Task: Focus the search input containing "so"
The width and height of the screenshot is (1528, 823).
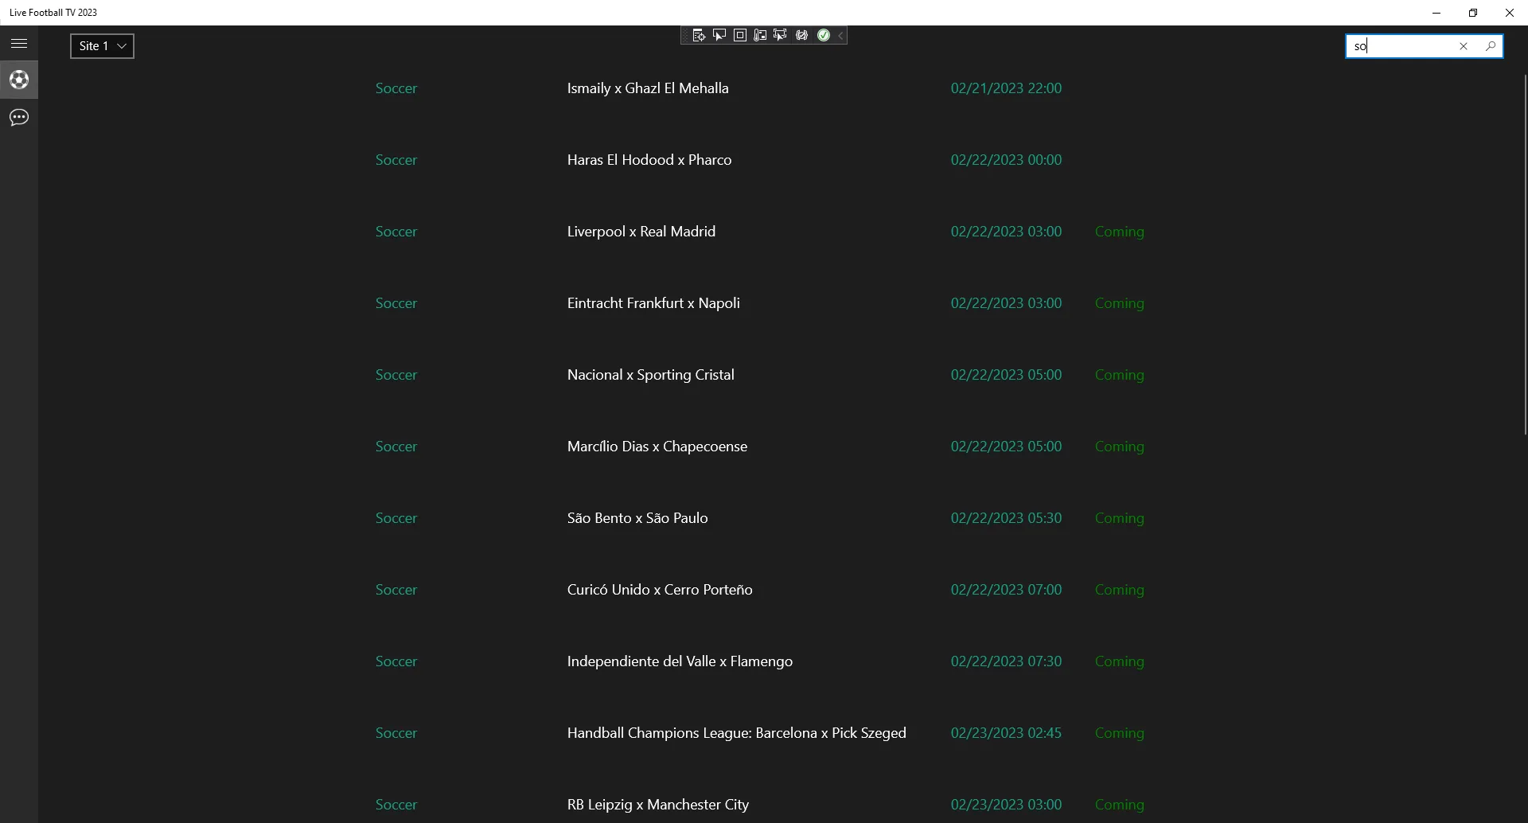Action: (x=1399, y=46)
